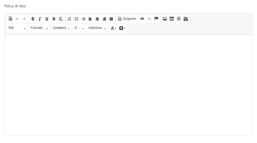The height and width of the screenshot is (143, 257).
Task: Toggle italic text style
Action: pyautogui.click(x=40, y=19)
